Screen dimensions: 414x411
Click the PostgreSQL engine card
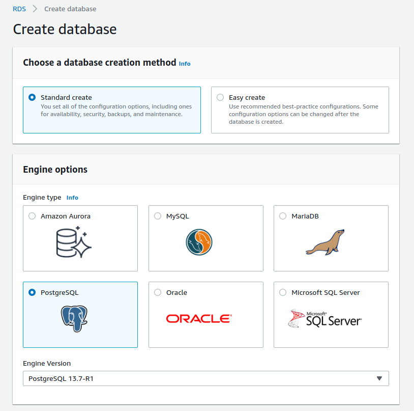(80, 315)
